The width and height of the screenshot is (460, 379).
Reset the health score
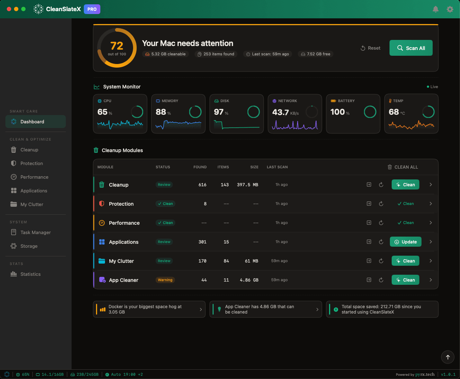coord(370,48)
